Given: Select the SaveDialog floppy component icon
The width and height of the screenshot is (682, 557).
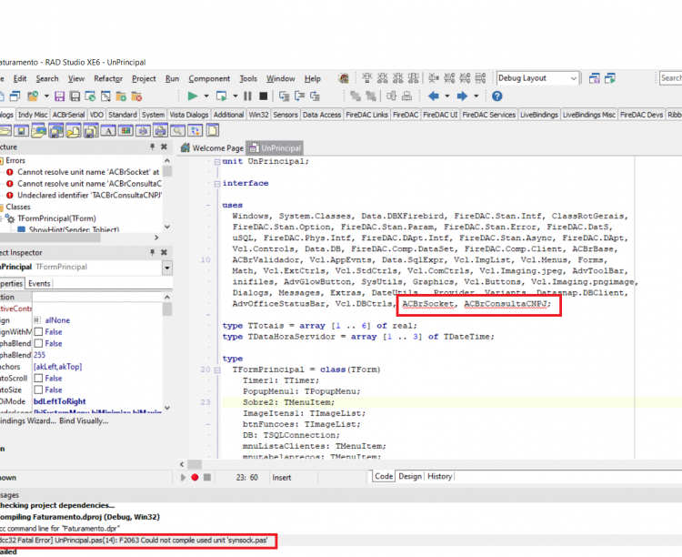Looking at the screenshot, I should (x=21, y=130).
